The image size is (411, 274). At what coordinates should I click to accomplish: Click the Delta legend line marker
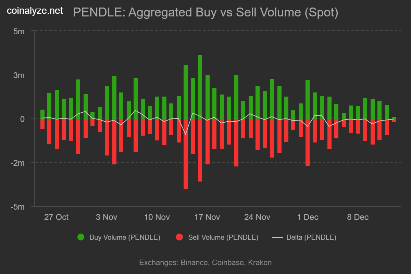pos(277,237)
